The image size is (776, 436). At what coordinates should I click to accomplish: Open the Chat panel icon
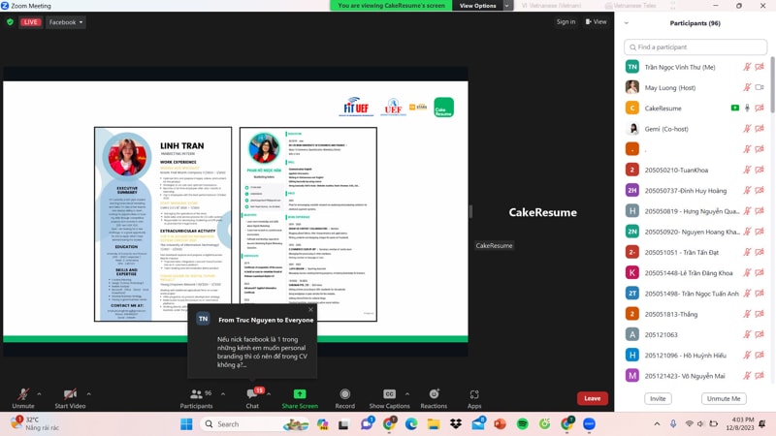252,394
